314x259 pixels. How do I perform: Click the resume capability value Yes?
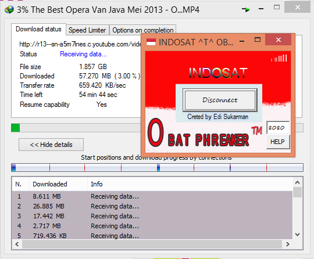[102, 105]
